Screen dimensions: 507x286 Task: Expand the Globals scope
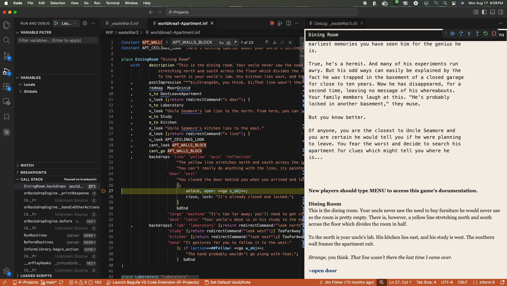pos(20,91)
